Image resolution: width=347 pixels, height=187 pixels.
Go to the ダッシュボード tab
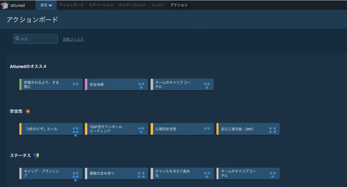pyautogui.click(x=71, y=5)
